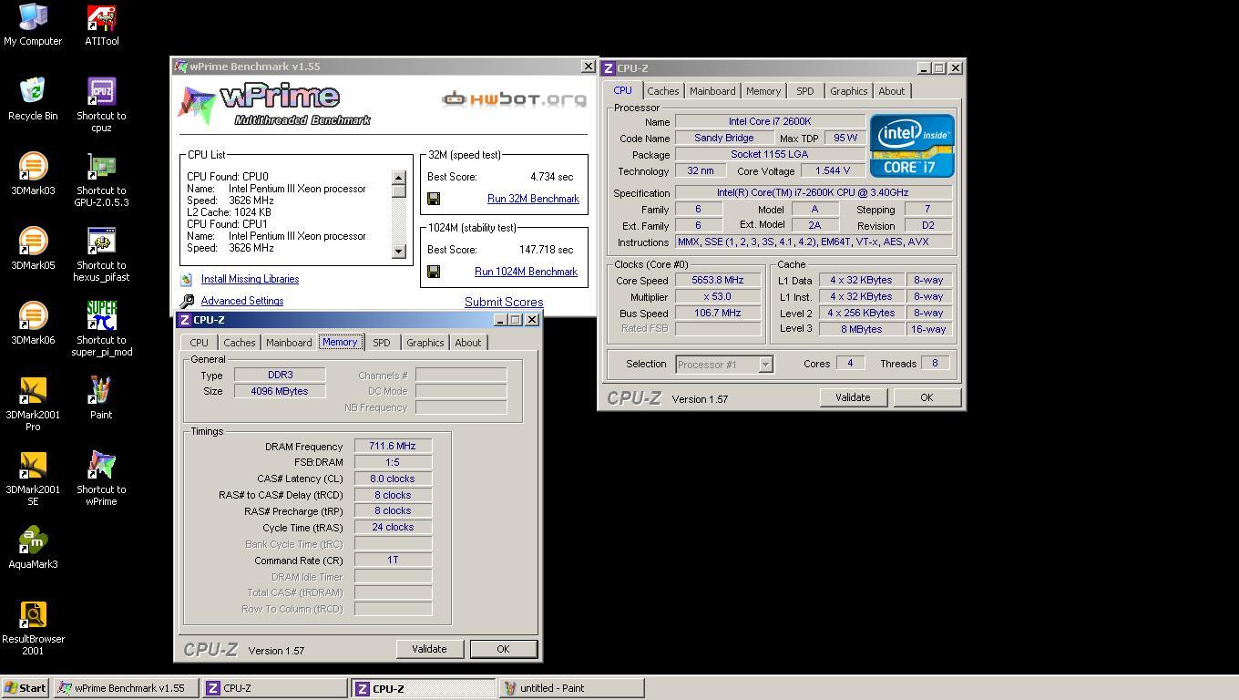This screenshot has height=700, width=1239.
Task: Switch to untitled - Paint taskbar button
Action: [x=571, y=688]
